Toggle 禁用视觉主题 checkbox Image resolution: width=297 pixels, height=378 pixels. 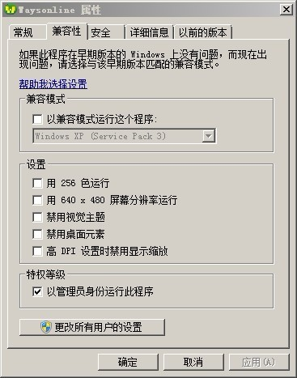click(37, 217)
